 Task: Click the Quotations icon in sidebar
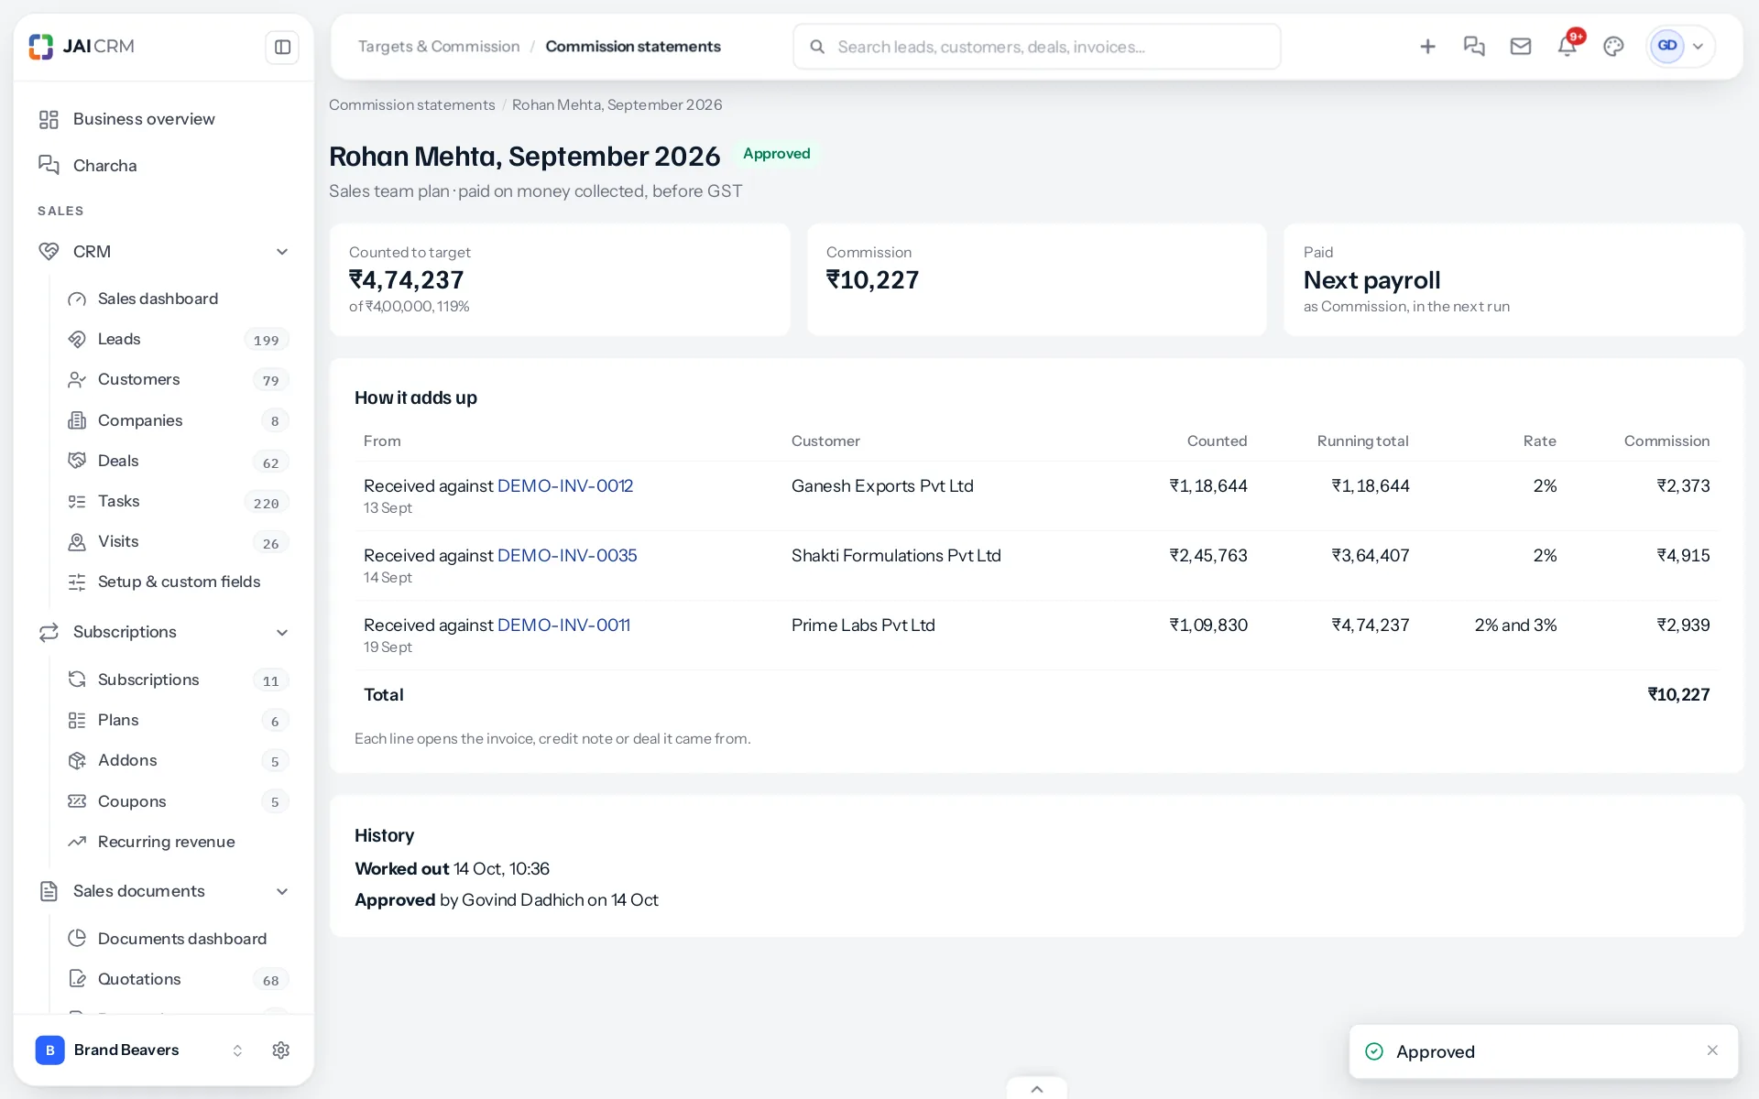point(77,979)
